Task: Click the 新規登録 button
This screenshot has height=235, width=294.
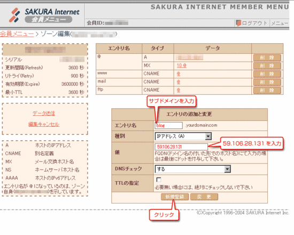Action: point(175,197)
